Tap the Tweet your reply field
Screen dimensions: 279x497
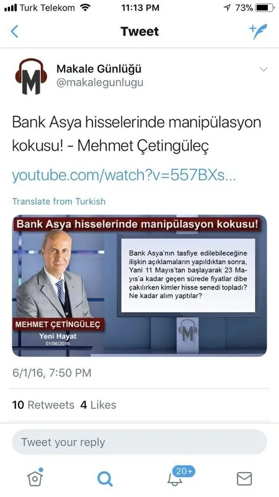(139, 442)
